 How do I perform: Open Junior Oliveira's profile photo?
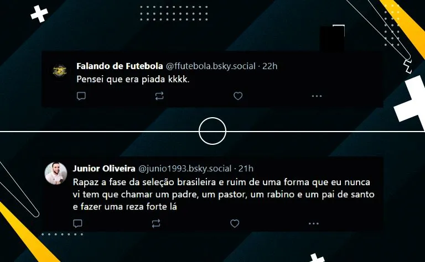pyautogui.click(x=56, y=174)
